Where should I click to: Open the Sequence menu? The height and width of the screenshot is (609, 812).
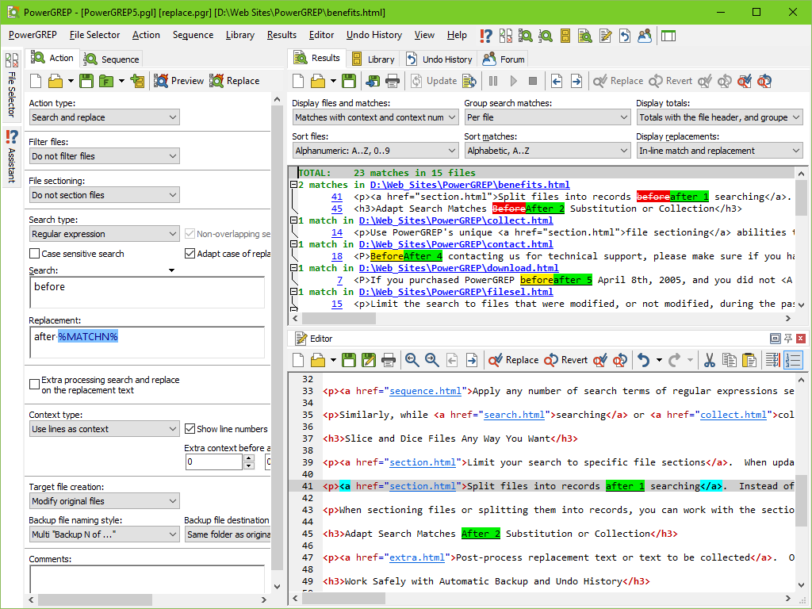tap(193, 35)
